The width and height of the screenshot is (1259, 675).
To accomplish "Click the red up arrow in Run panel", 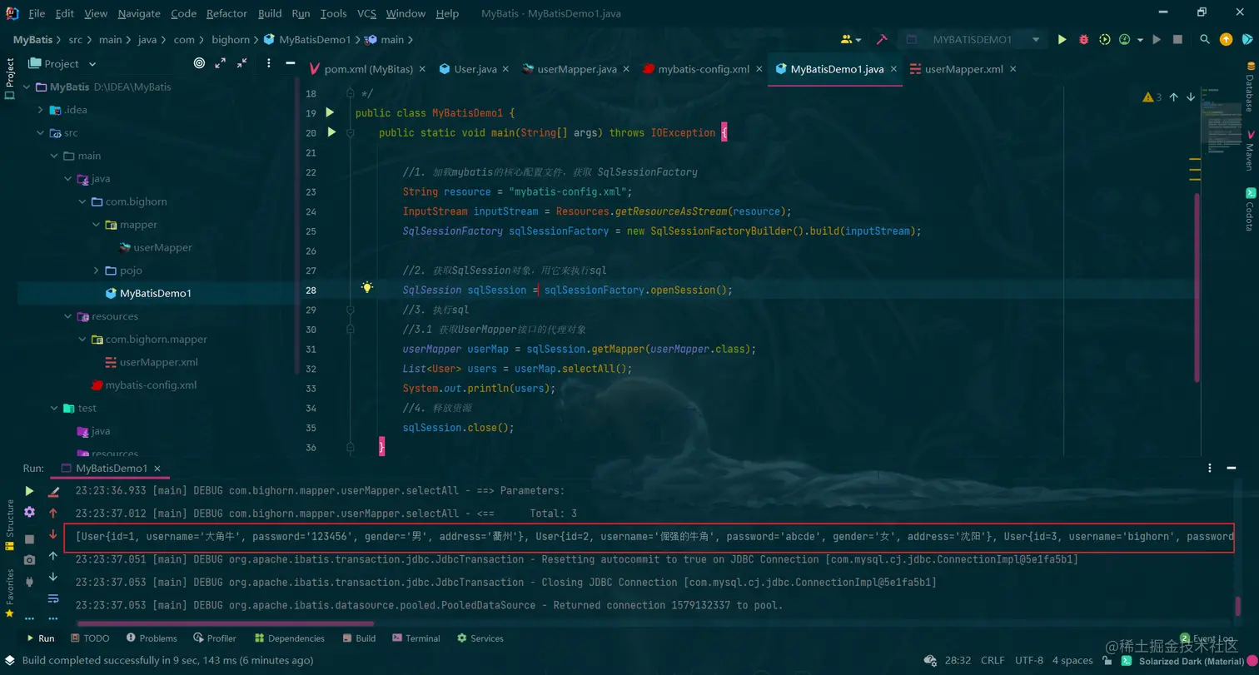I will pyautogui.click(x=53, y=513).
